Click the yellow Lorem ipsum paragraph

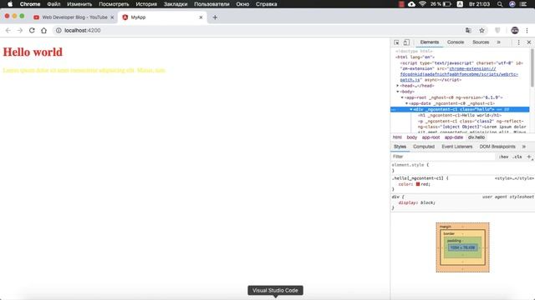tap(84, 70)
